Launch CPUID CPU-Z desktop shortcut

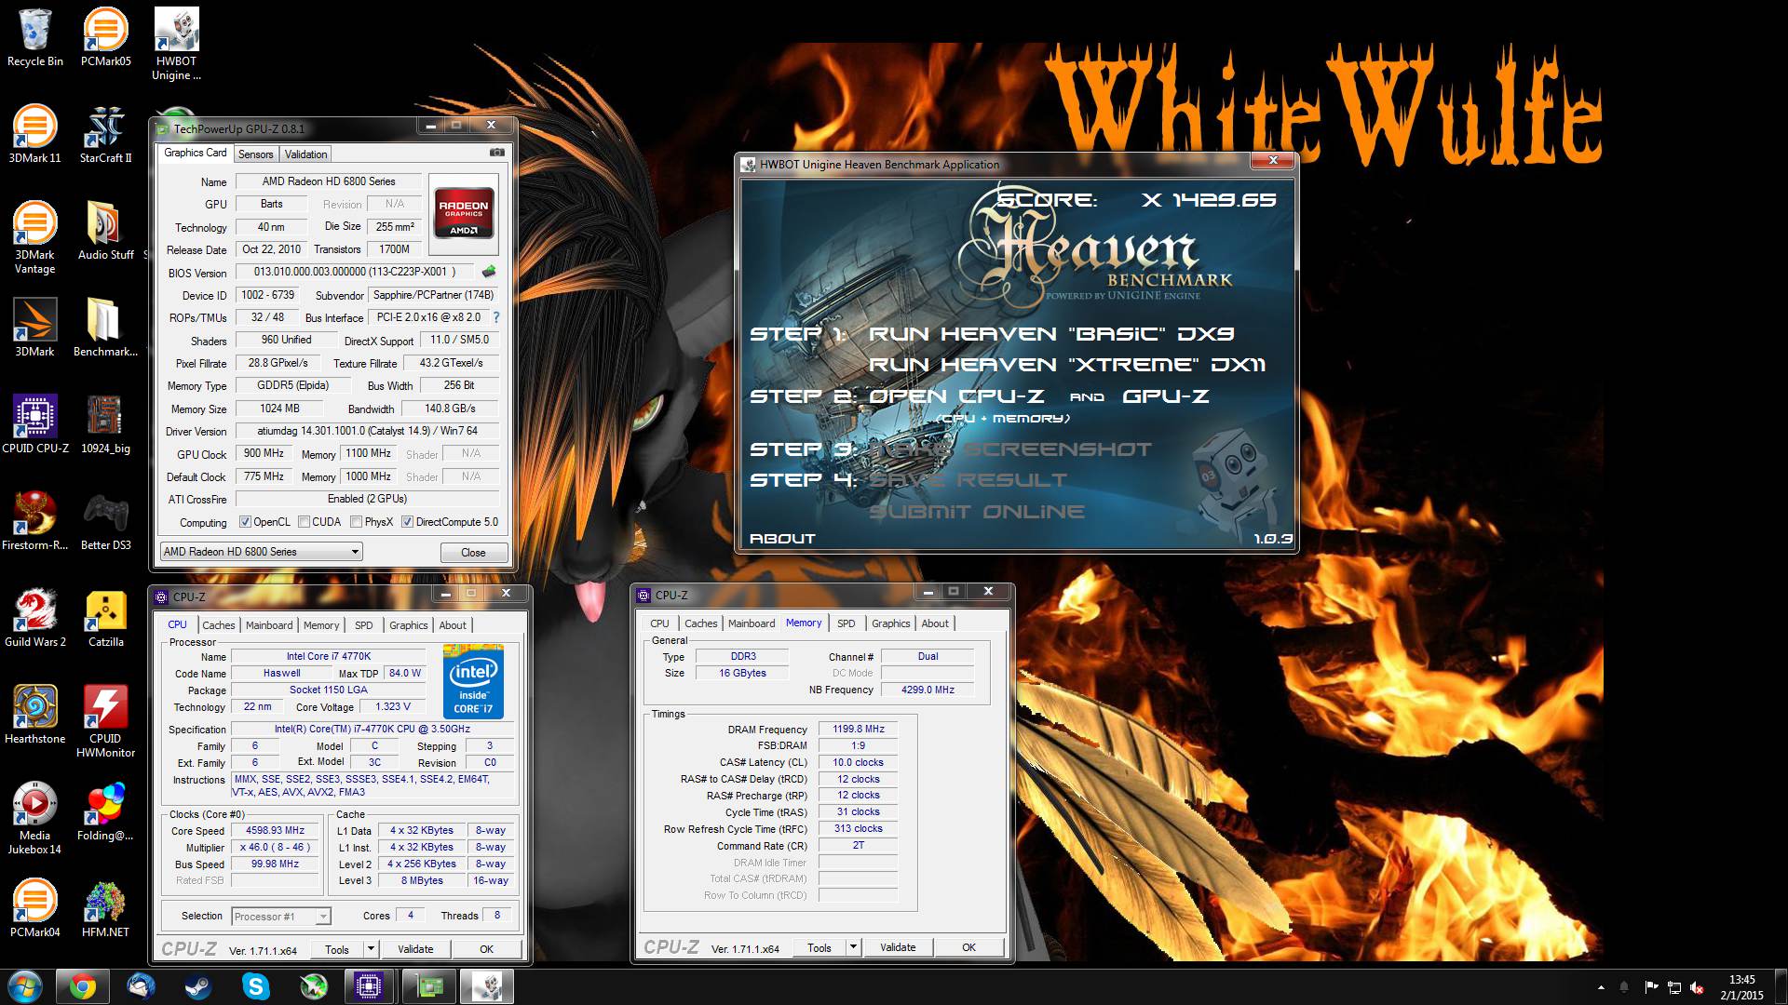click(34, 424)
